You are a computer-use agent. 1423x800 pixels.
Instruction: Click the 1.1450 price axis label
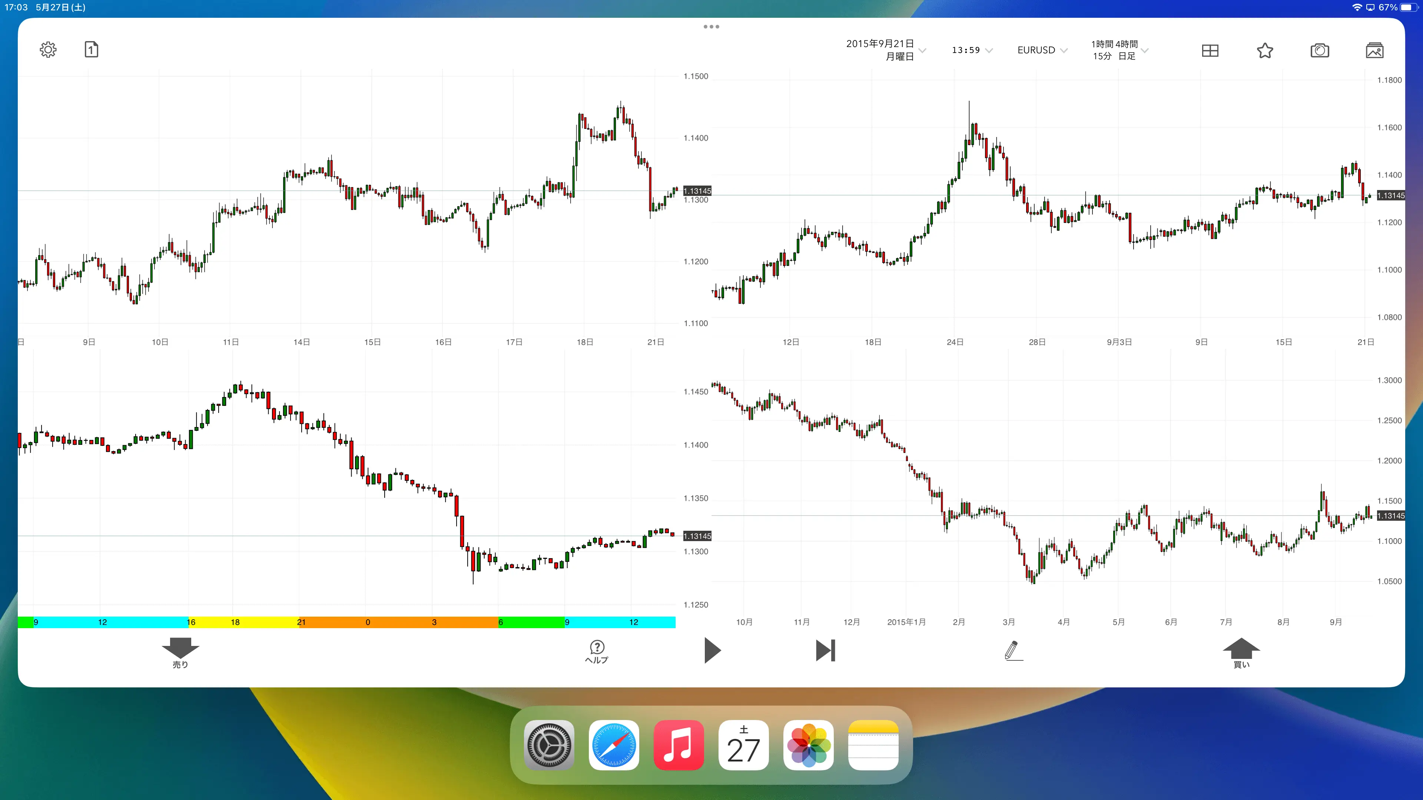click(x=696, y=392)
